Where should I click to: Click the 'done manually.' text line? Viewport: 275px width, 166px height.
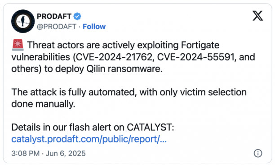[x=43, y=104]
